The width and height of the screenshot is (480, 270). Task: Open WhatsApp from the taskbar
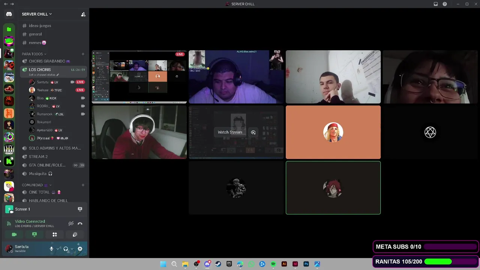tap(251, 264)
